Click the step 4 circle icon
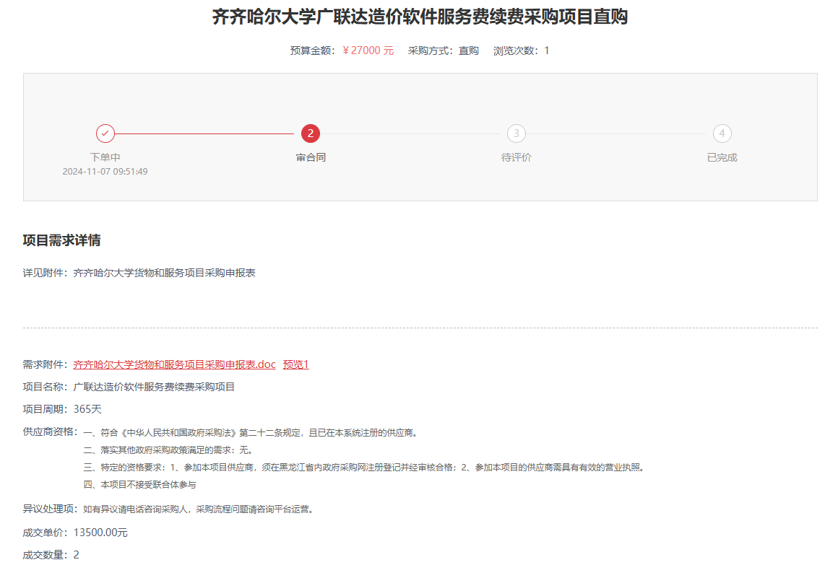Viewport: 838px width, 565px height. [x=722, y=133]
